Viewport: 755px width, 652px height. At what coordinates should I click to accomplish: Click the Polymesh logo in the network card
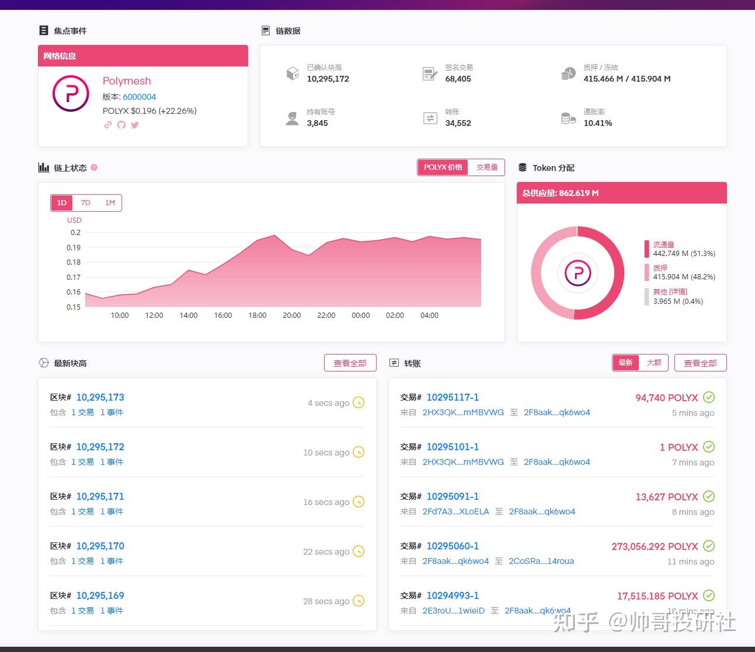pyautogui.click(x=71, y=93)
